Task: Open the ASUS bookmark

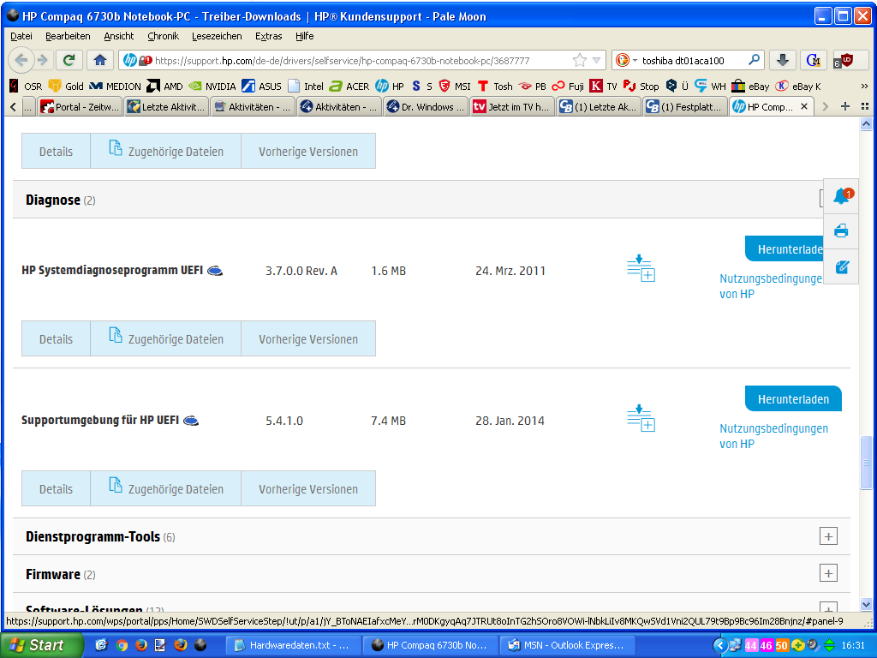Action: tap(262, 87)
